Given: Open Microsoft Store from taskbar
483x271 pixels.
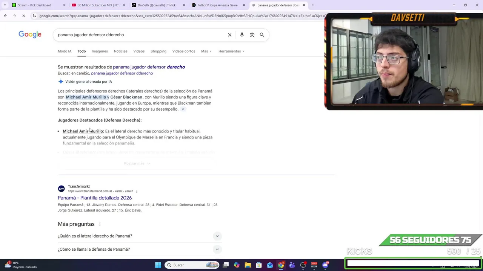Looking at the screenshot, I should pyautogui.click(x=259, y=265).
